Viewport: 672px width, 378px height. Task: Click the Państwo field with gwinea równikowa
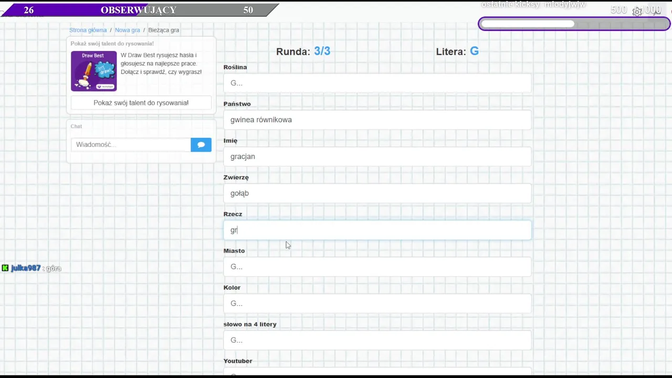tap(377, 120)
